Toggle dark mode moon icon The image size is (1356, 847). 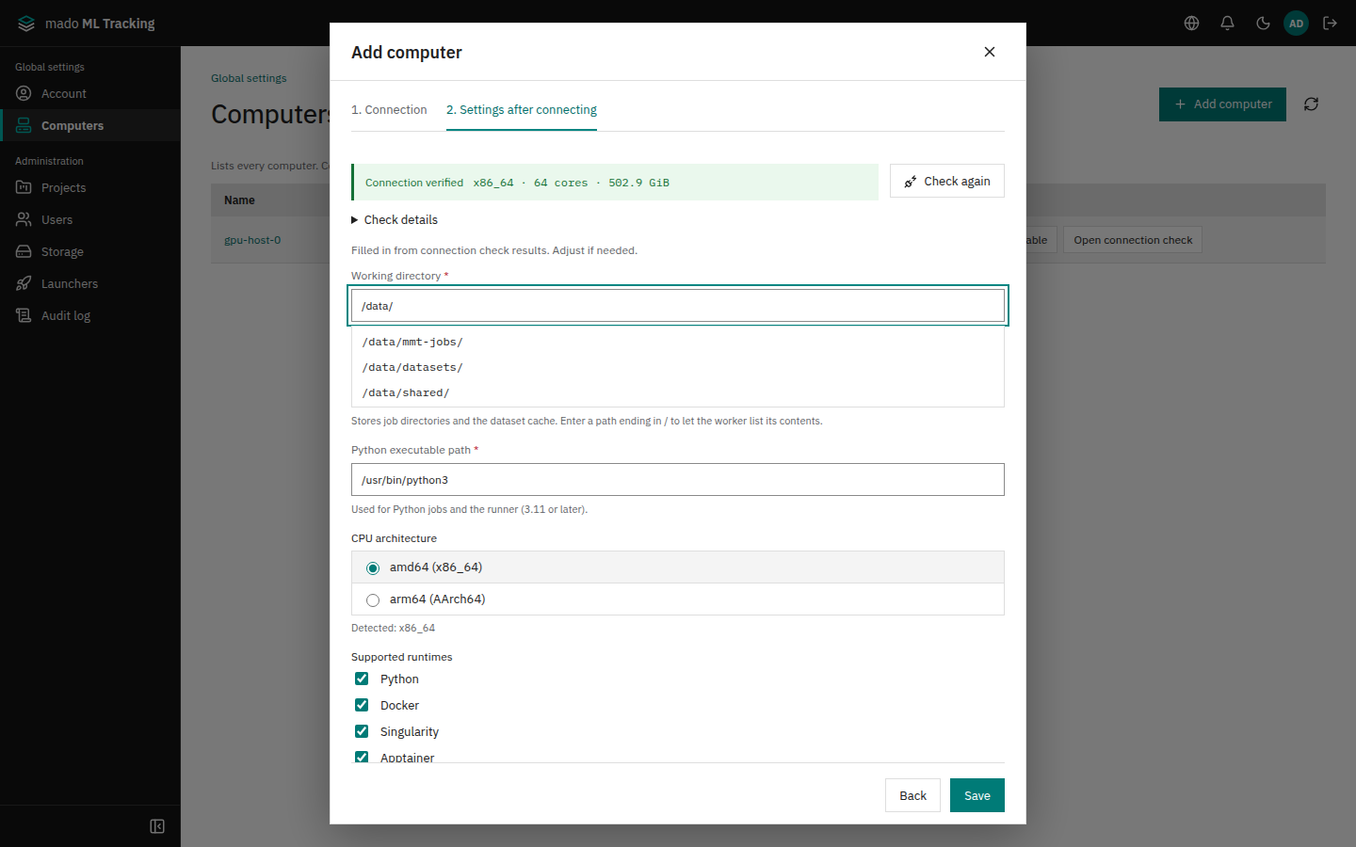tap(1263, 24)
